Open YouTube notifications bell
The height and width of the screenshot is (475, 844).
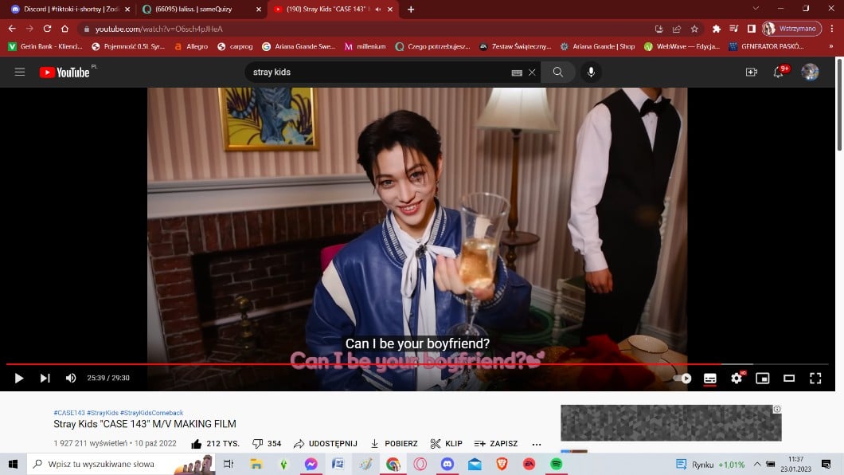[779, 73]
